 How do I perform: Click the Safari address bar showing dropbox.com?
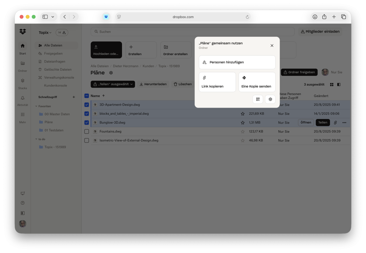[183, 17]
